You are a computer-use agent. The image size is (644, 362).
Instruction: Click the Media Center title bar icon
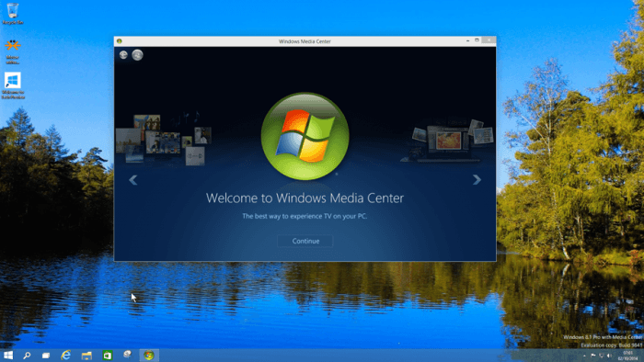119,41
